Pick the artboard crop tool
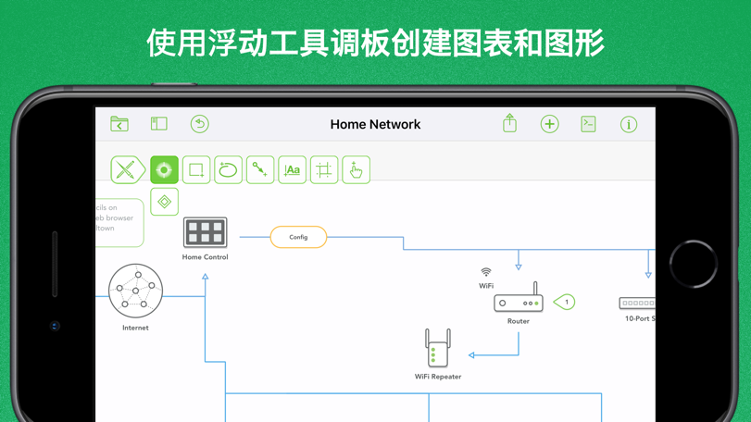Screen dimensions: 751x422 (324, 169)
